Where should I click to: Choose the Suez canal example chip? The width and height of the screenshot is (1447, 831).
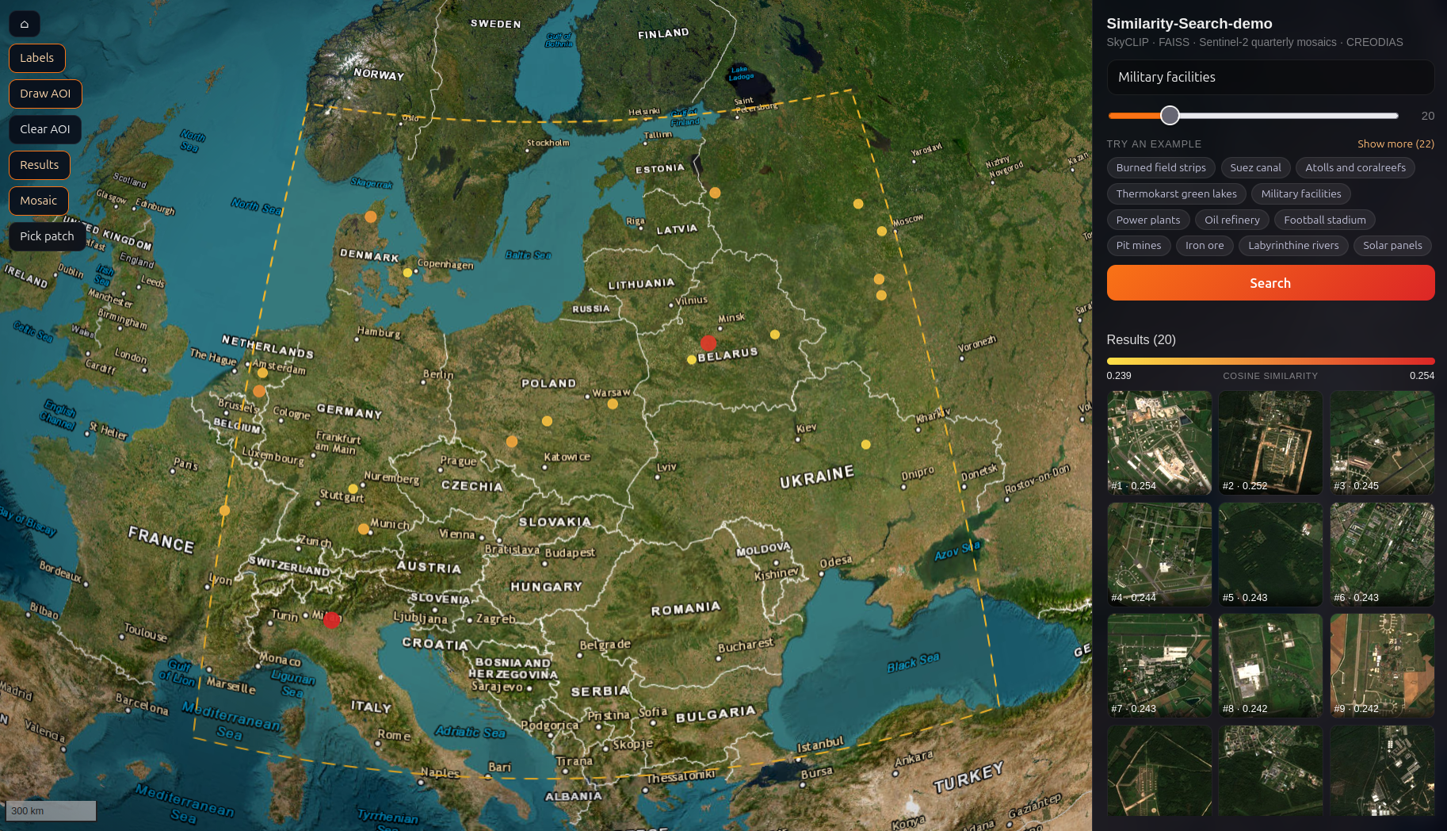point(1255,167)
